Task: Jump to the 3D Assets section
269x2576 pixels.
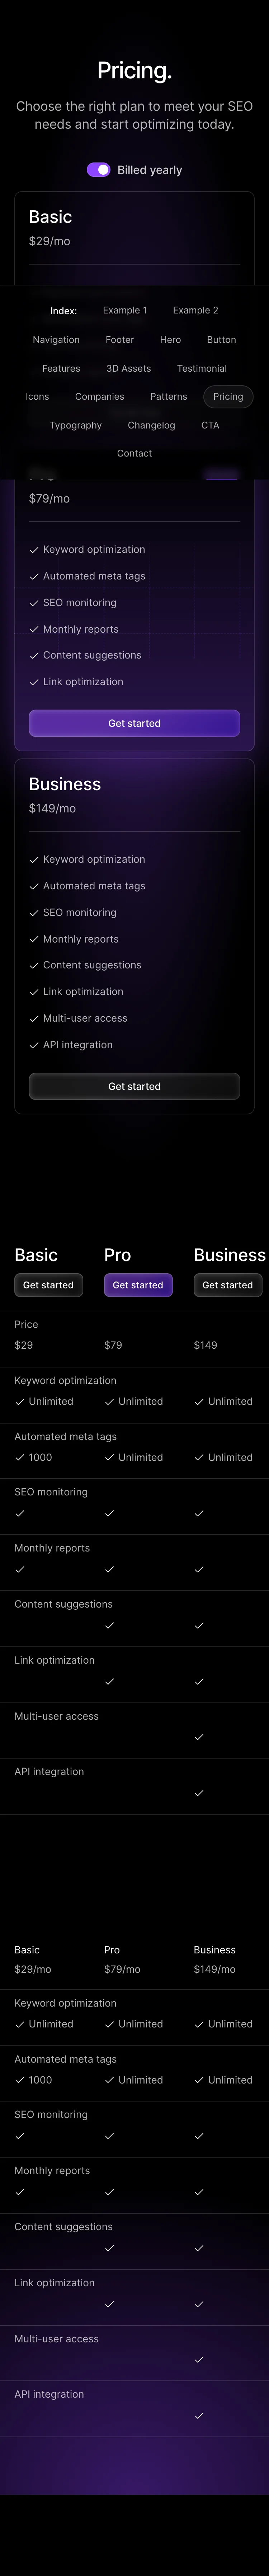Action: tap(128, 368)
